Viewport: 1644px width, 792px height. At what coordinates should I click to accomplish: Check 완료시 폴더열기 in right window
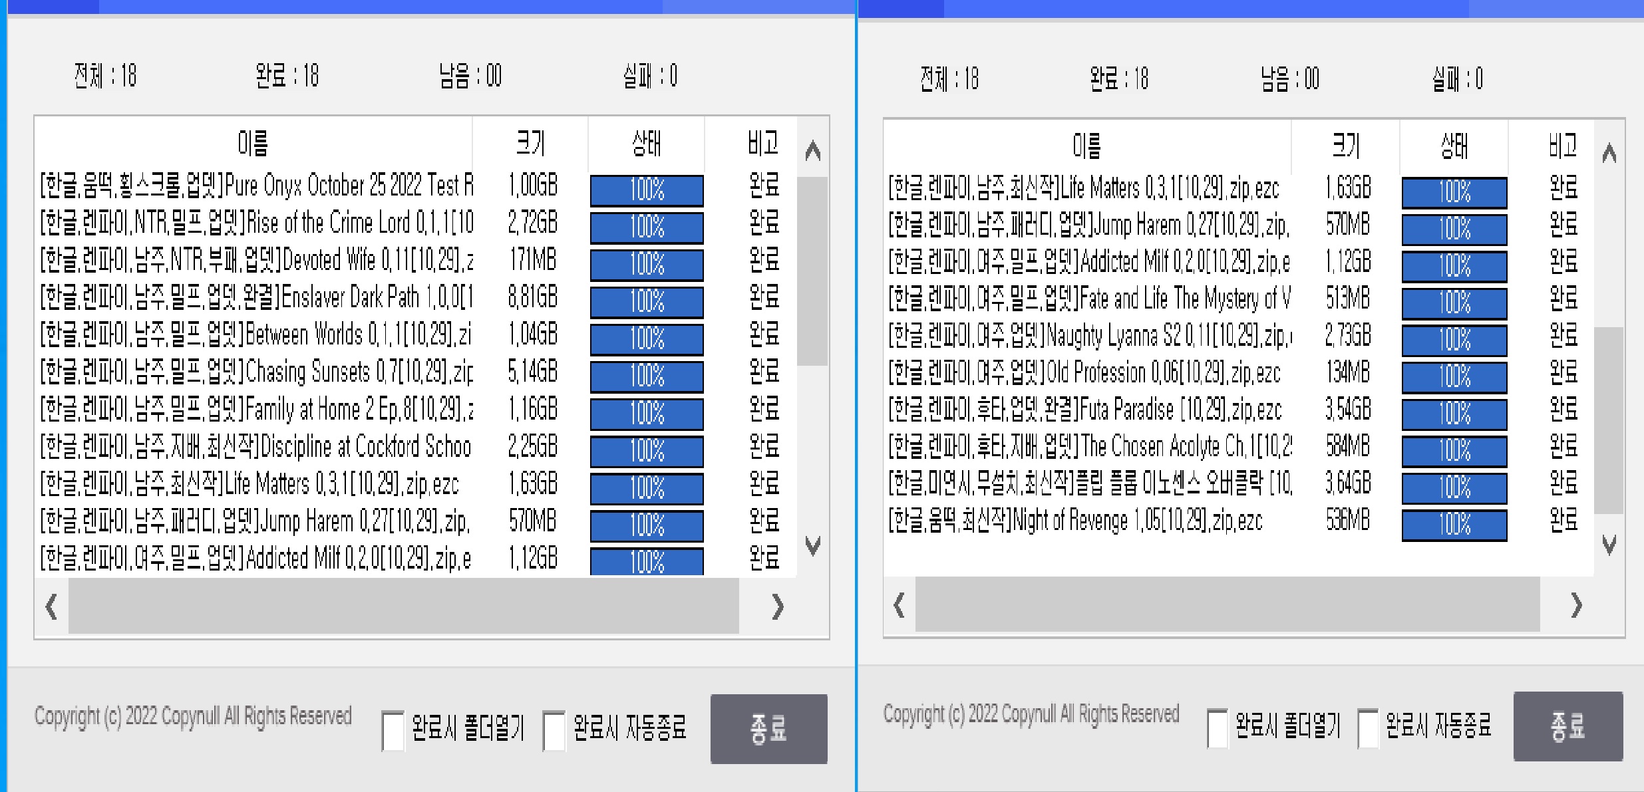click(1217, 727)
